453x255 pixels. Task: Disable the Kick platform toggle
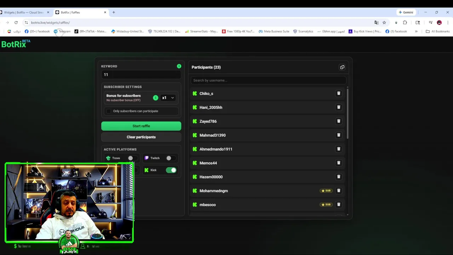(171, 170)
